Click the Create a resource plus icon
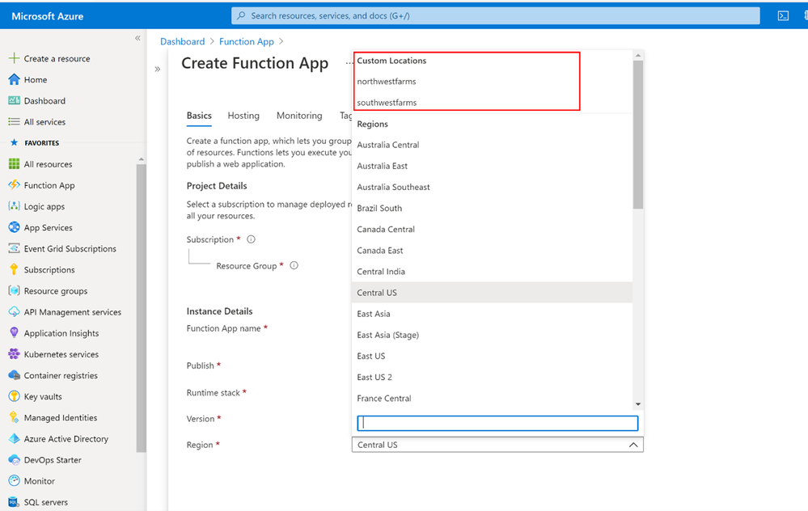The image size is (808, 511). coord(14,58)
